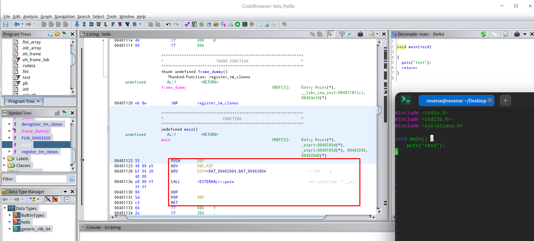This screenshot has width=534, height=241.
Task: Open the Navigation menu
Action: coord(65,17)
